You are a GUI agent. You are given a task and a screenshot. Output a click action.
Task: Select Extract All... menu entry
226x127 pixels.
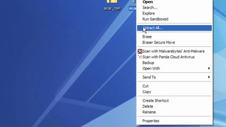174,28
